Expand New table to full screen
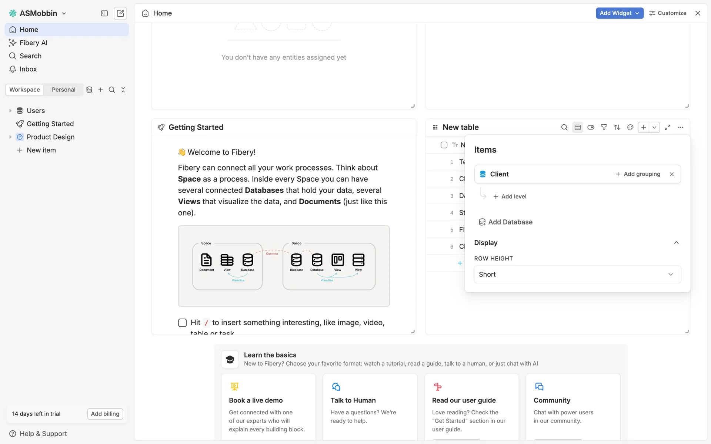Viewport: 711px width, 444px height. click(667, 127)
